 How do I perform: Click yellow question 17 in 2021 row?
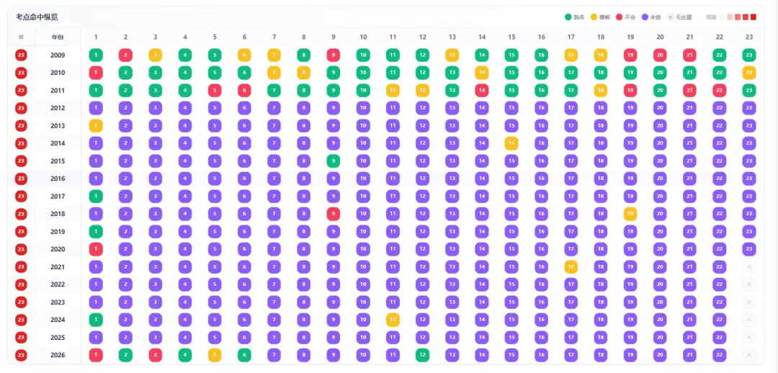tap(571, 267)
